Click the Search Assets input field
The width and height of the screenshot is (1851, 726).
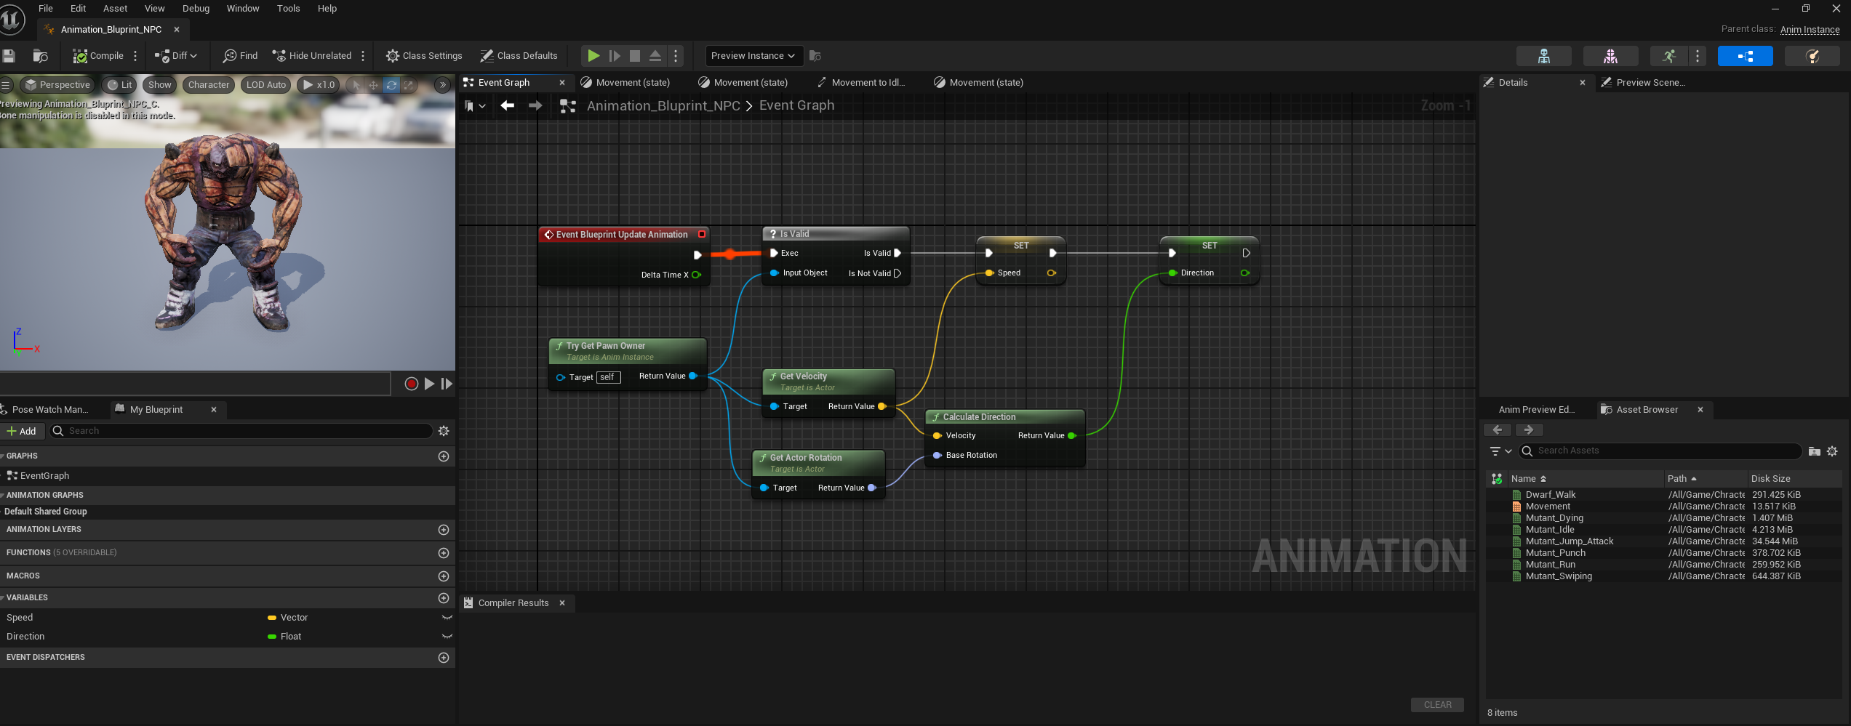tap(1658, 451)
